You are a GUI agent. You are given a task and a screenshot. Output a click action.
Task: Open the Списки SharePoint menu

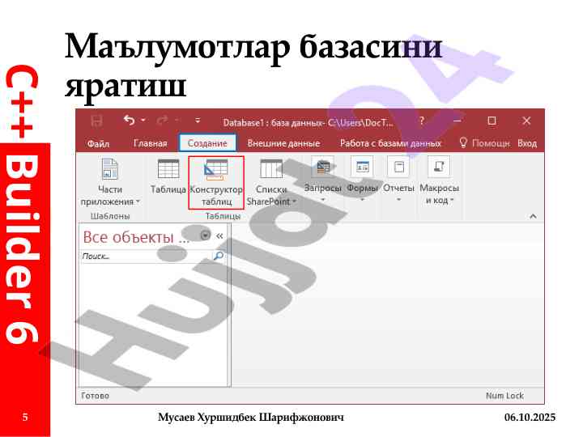pos(271,182)
